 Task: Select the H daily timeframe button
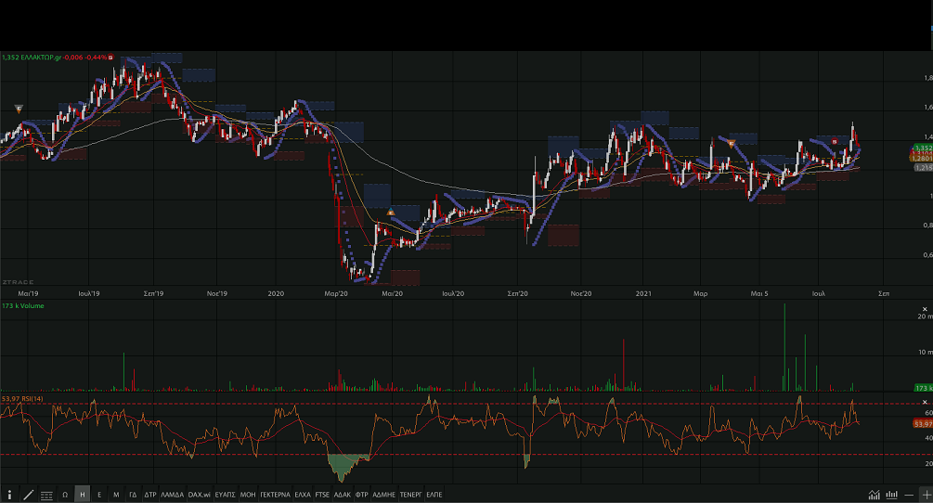pos(83,495)
